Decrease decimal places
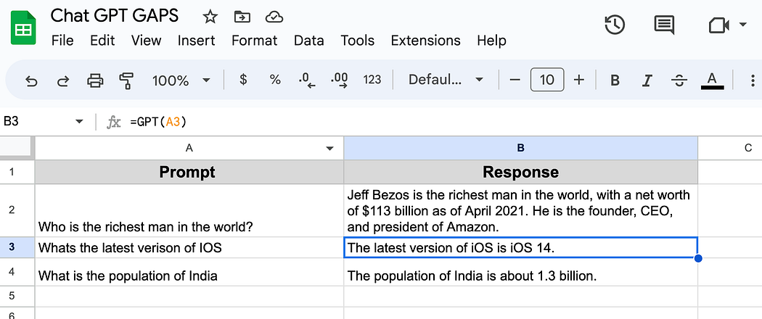 307,80
